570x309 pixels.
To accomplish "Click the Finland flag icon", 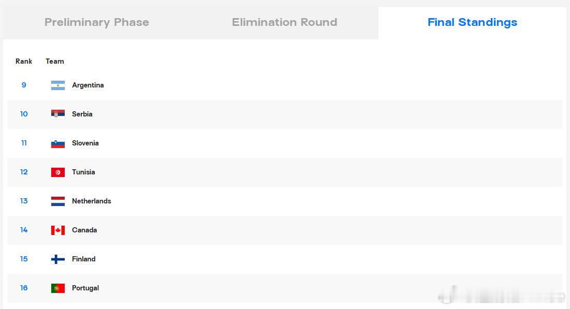I will point(58,259).
